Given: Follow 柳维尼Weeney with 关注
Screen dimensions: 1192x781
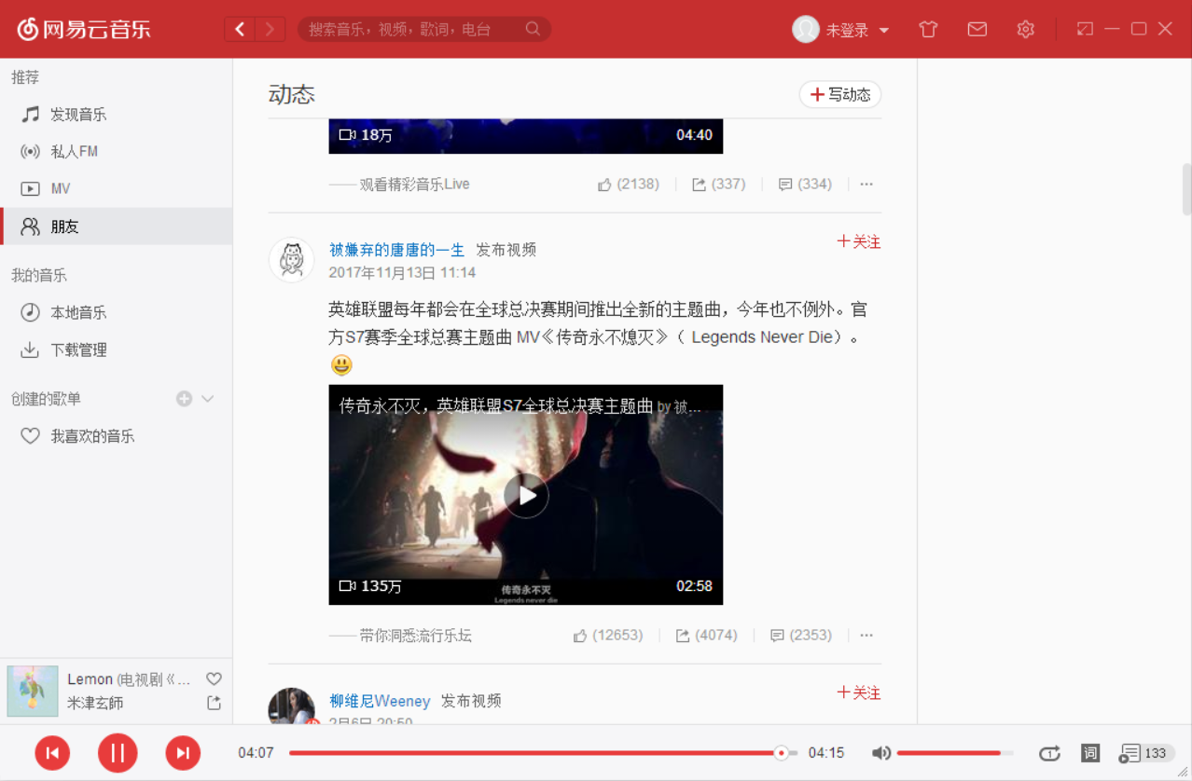Looking at the screenshot, I should (858, 692).
